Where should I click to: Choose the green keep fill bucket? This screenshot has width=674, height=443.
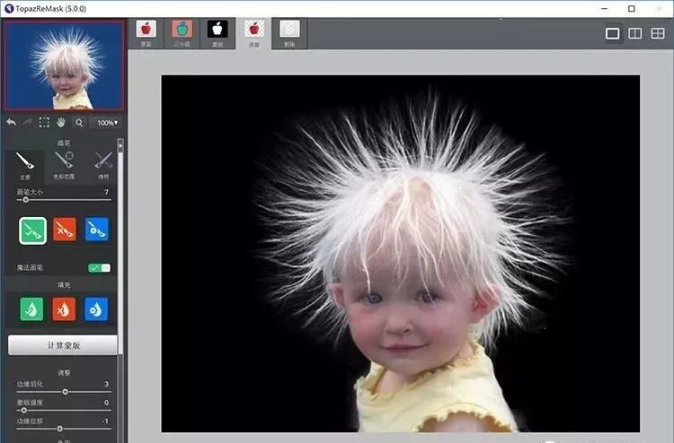(33, 309)
